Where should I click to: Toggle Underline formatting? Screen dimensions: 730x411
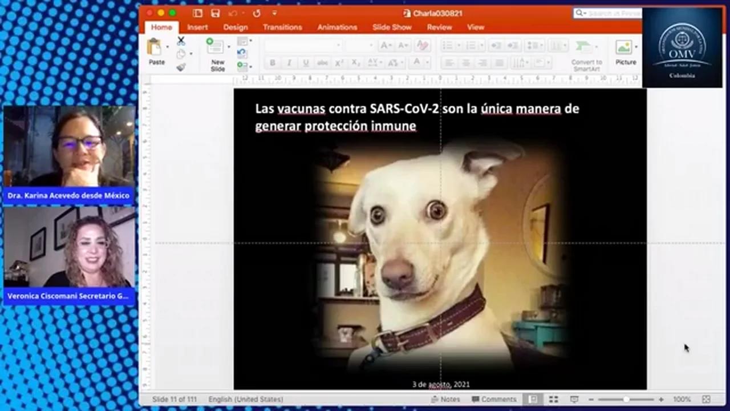[306, 63]
